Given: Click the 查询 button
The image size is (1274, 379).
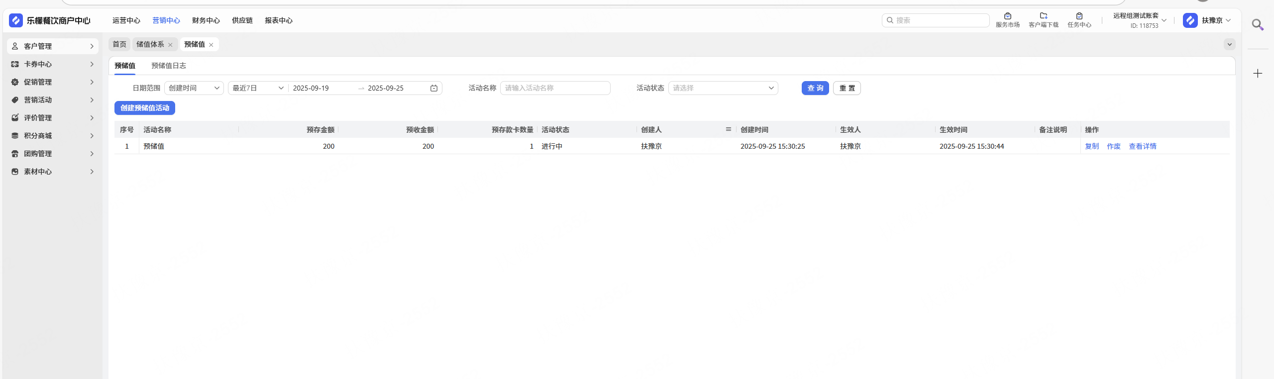Looking at the screenshot, I should pyautogui.click(x=815, y=88).
